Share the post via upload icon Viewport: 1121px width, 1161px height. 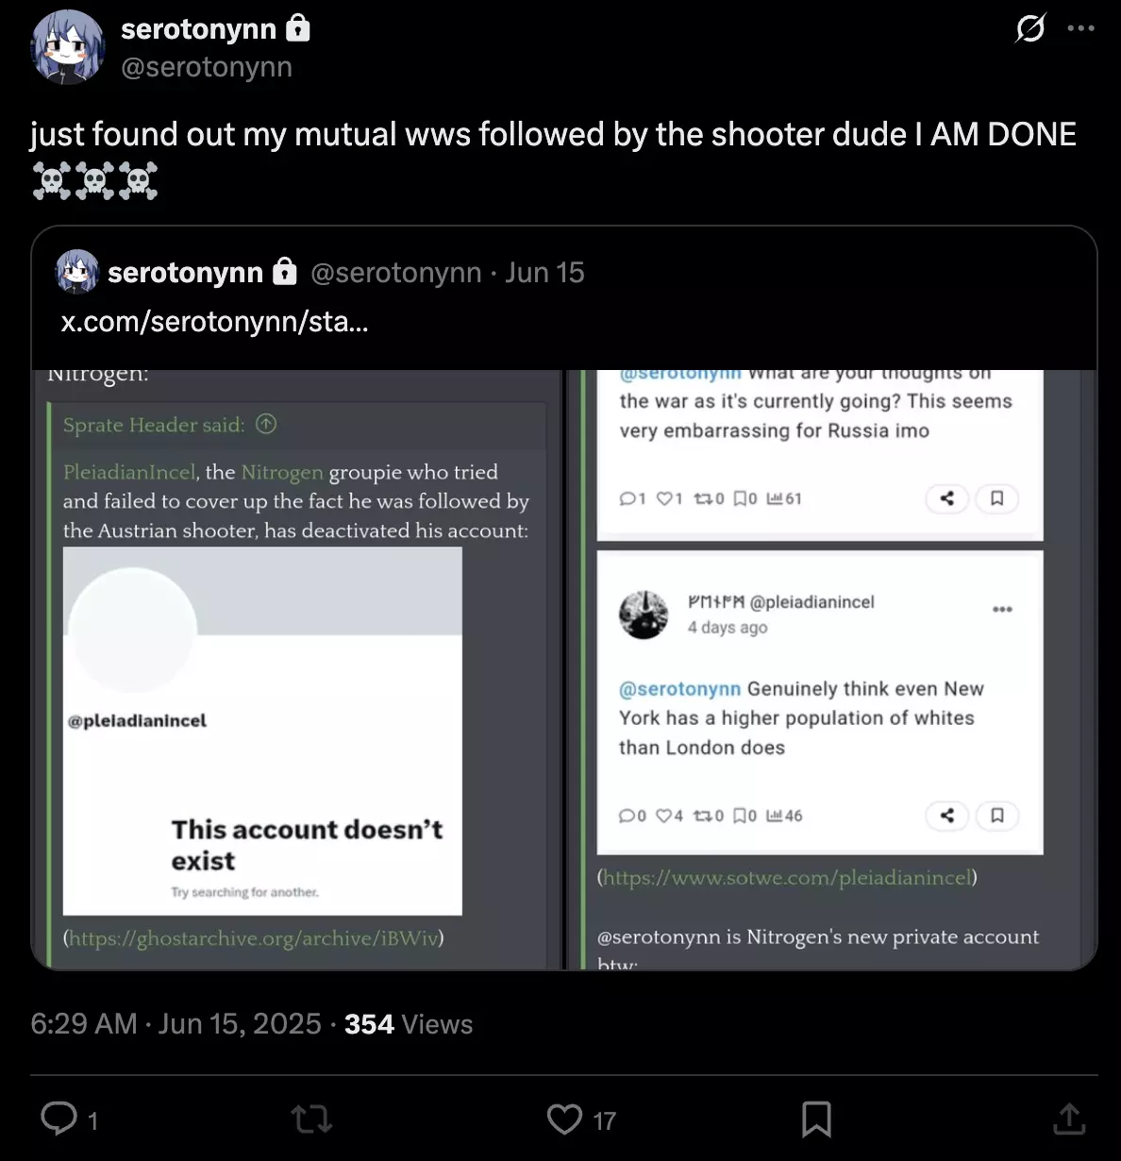(1069, 1119)
